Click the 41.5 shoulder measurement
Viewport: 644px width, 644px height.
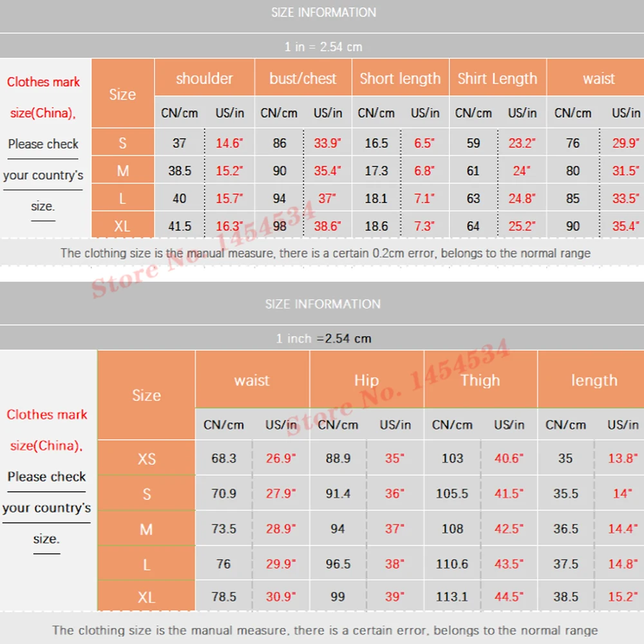[x=180, y=226]
